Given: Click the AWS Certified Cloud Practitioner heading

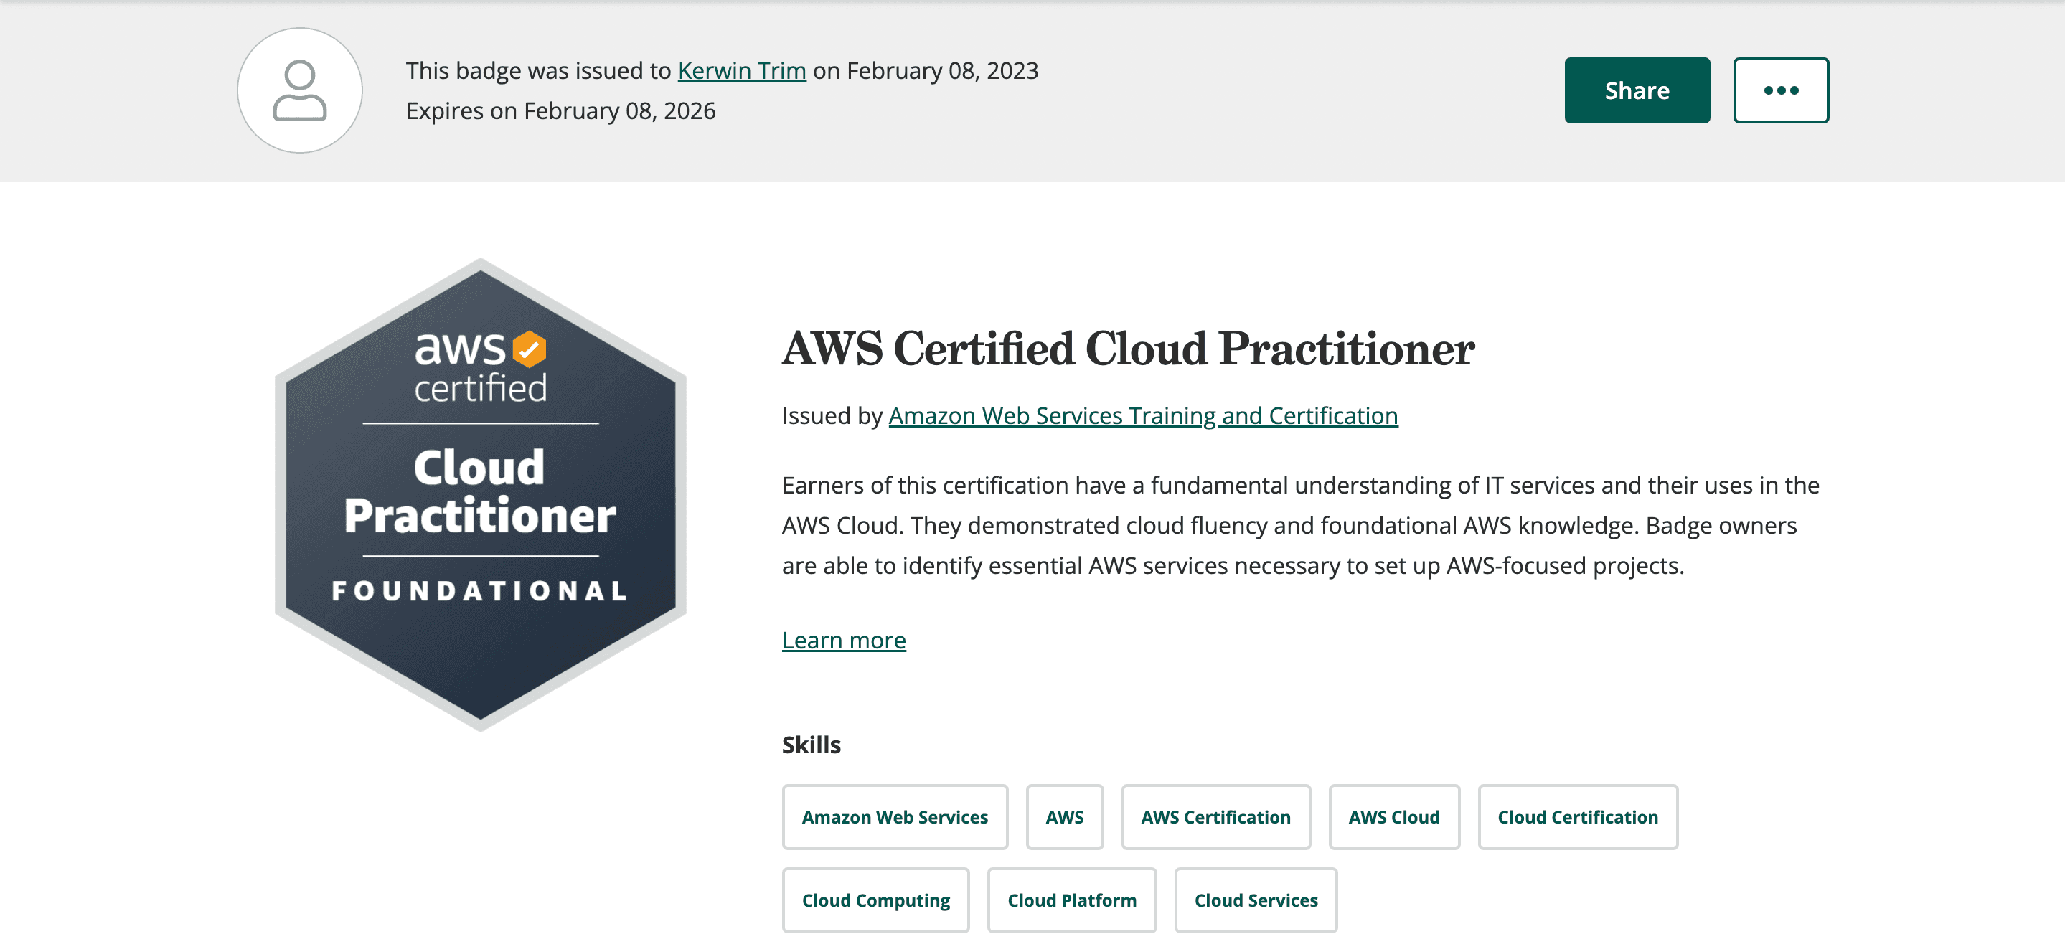Looking at the screenshot, I should (x=1127, y=349).
